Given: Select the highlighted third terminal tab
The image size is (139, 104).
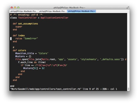Looking at the screenshot, I should [81, 11].
